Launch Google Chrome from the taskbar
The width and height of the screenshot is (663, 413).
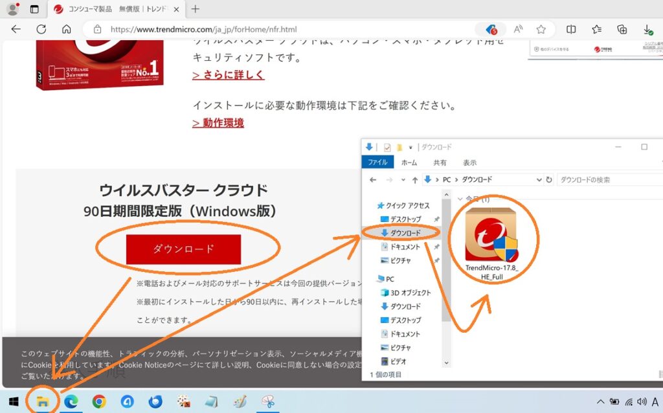coord(98,401)
